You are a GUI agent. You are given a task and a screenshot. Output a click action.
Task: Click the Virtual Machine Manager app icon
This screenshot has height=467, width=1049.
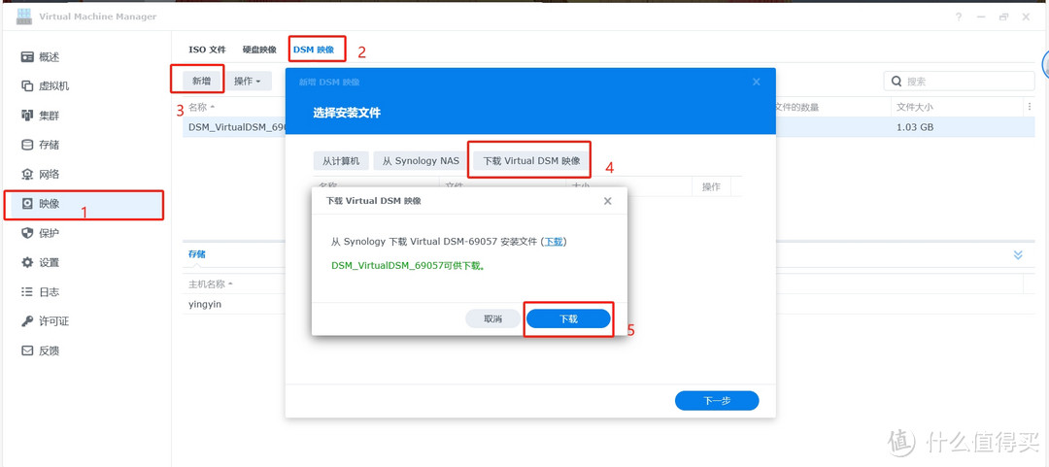click(24, 17)
